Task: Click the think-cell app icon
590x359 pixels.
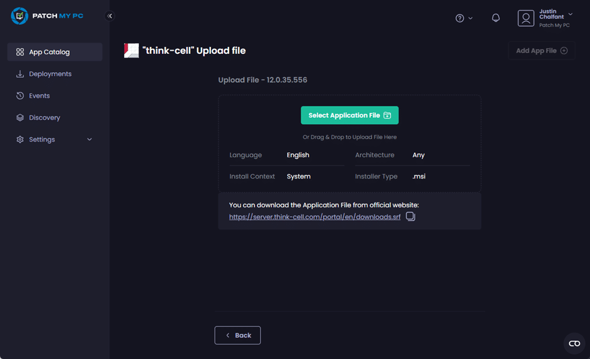Action: [x=131, y=51]
